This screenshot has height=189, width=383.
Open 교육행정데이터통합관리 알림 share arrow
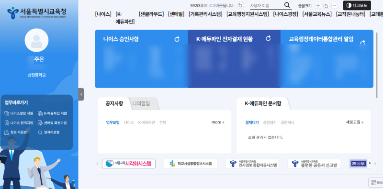coord(363,43)
